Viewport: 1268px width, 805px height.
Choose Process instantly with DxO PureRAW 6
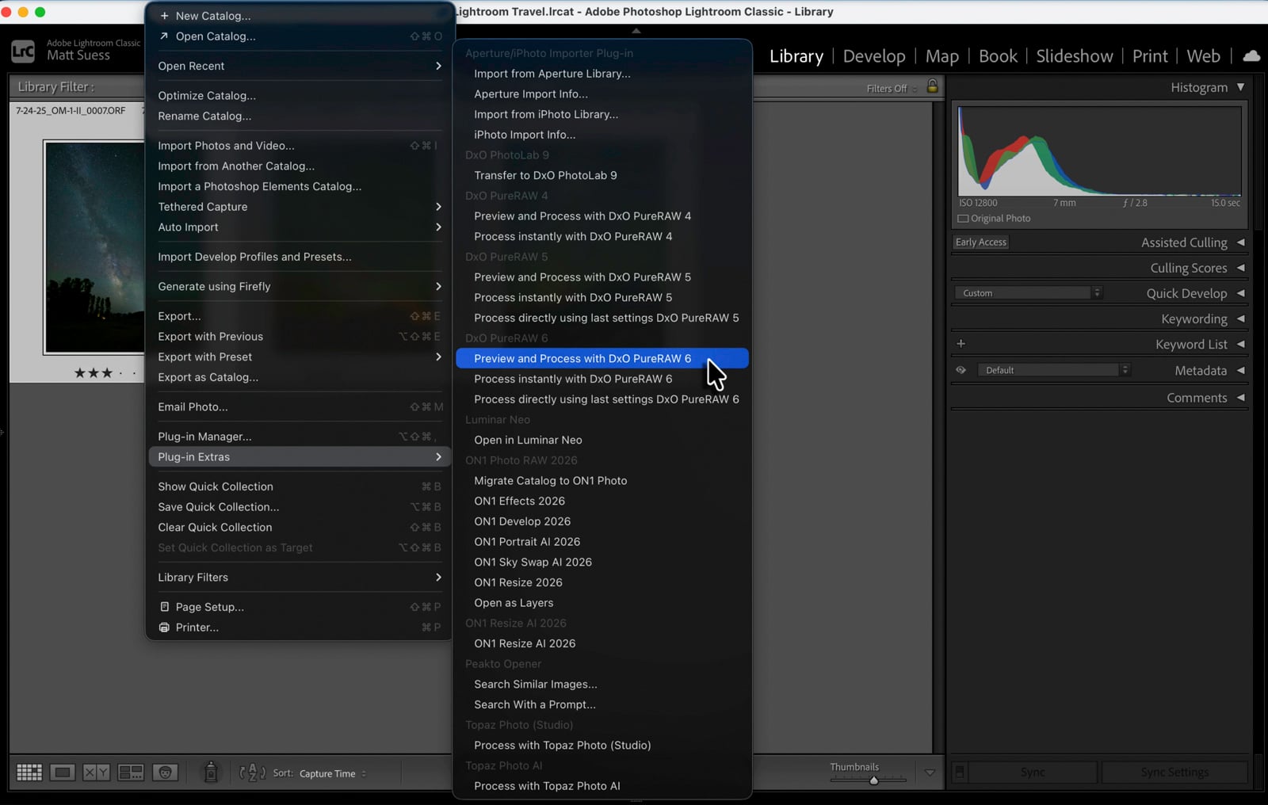(602, 379)
